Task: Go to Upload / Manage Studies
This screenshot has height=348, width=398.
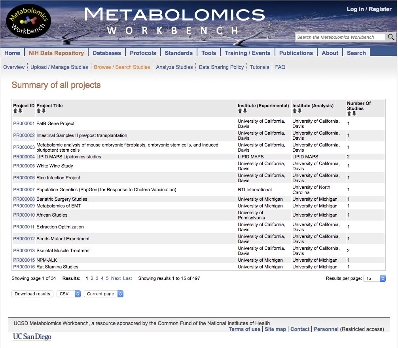Action: (x=59, y=67)
